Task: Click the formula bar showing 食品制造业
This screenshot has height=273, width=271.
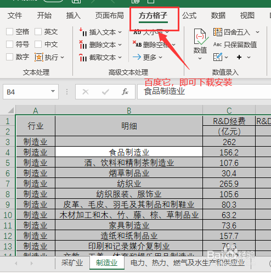Action: point(204,92)
